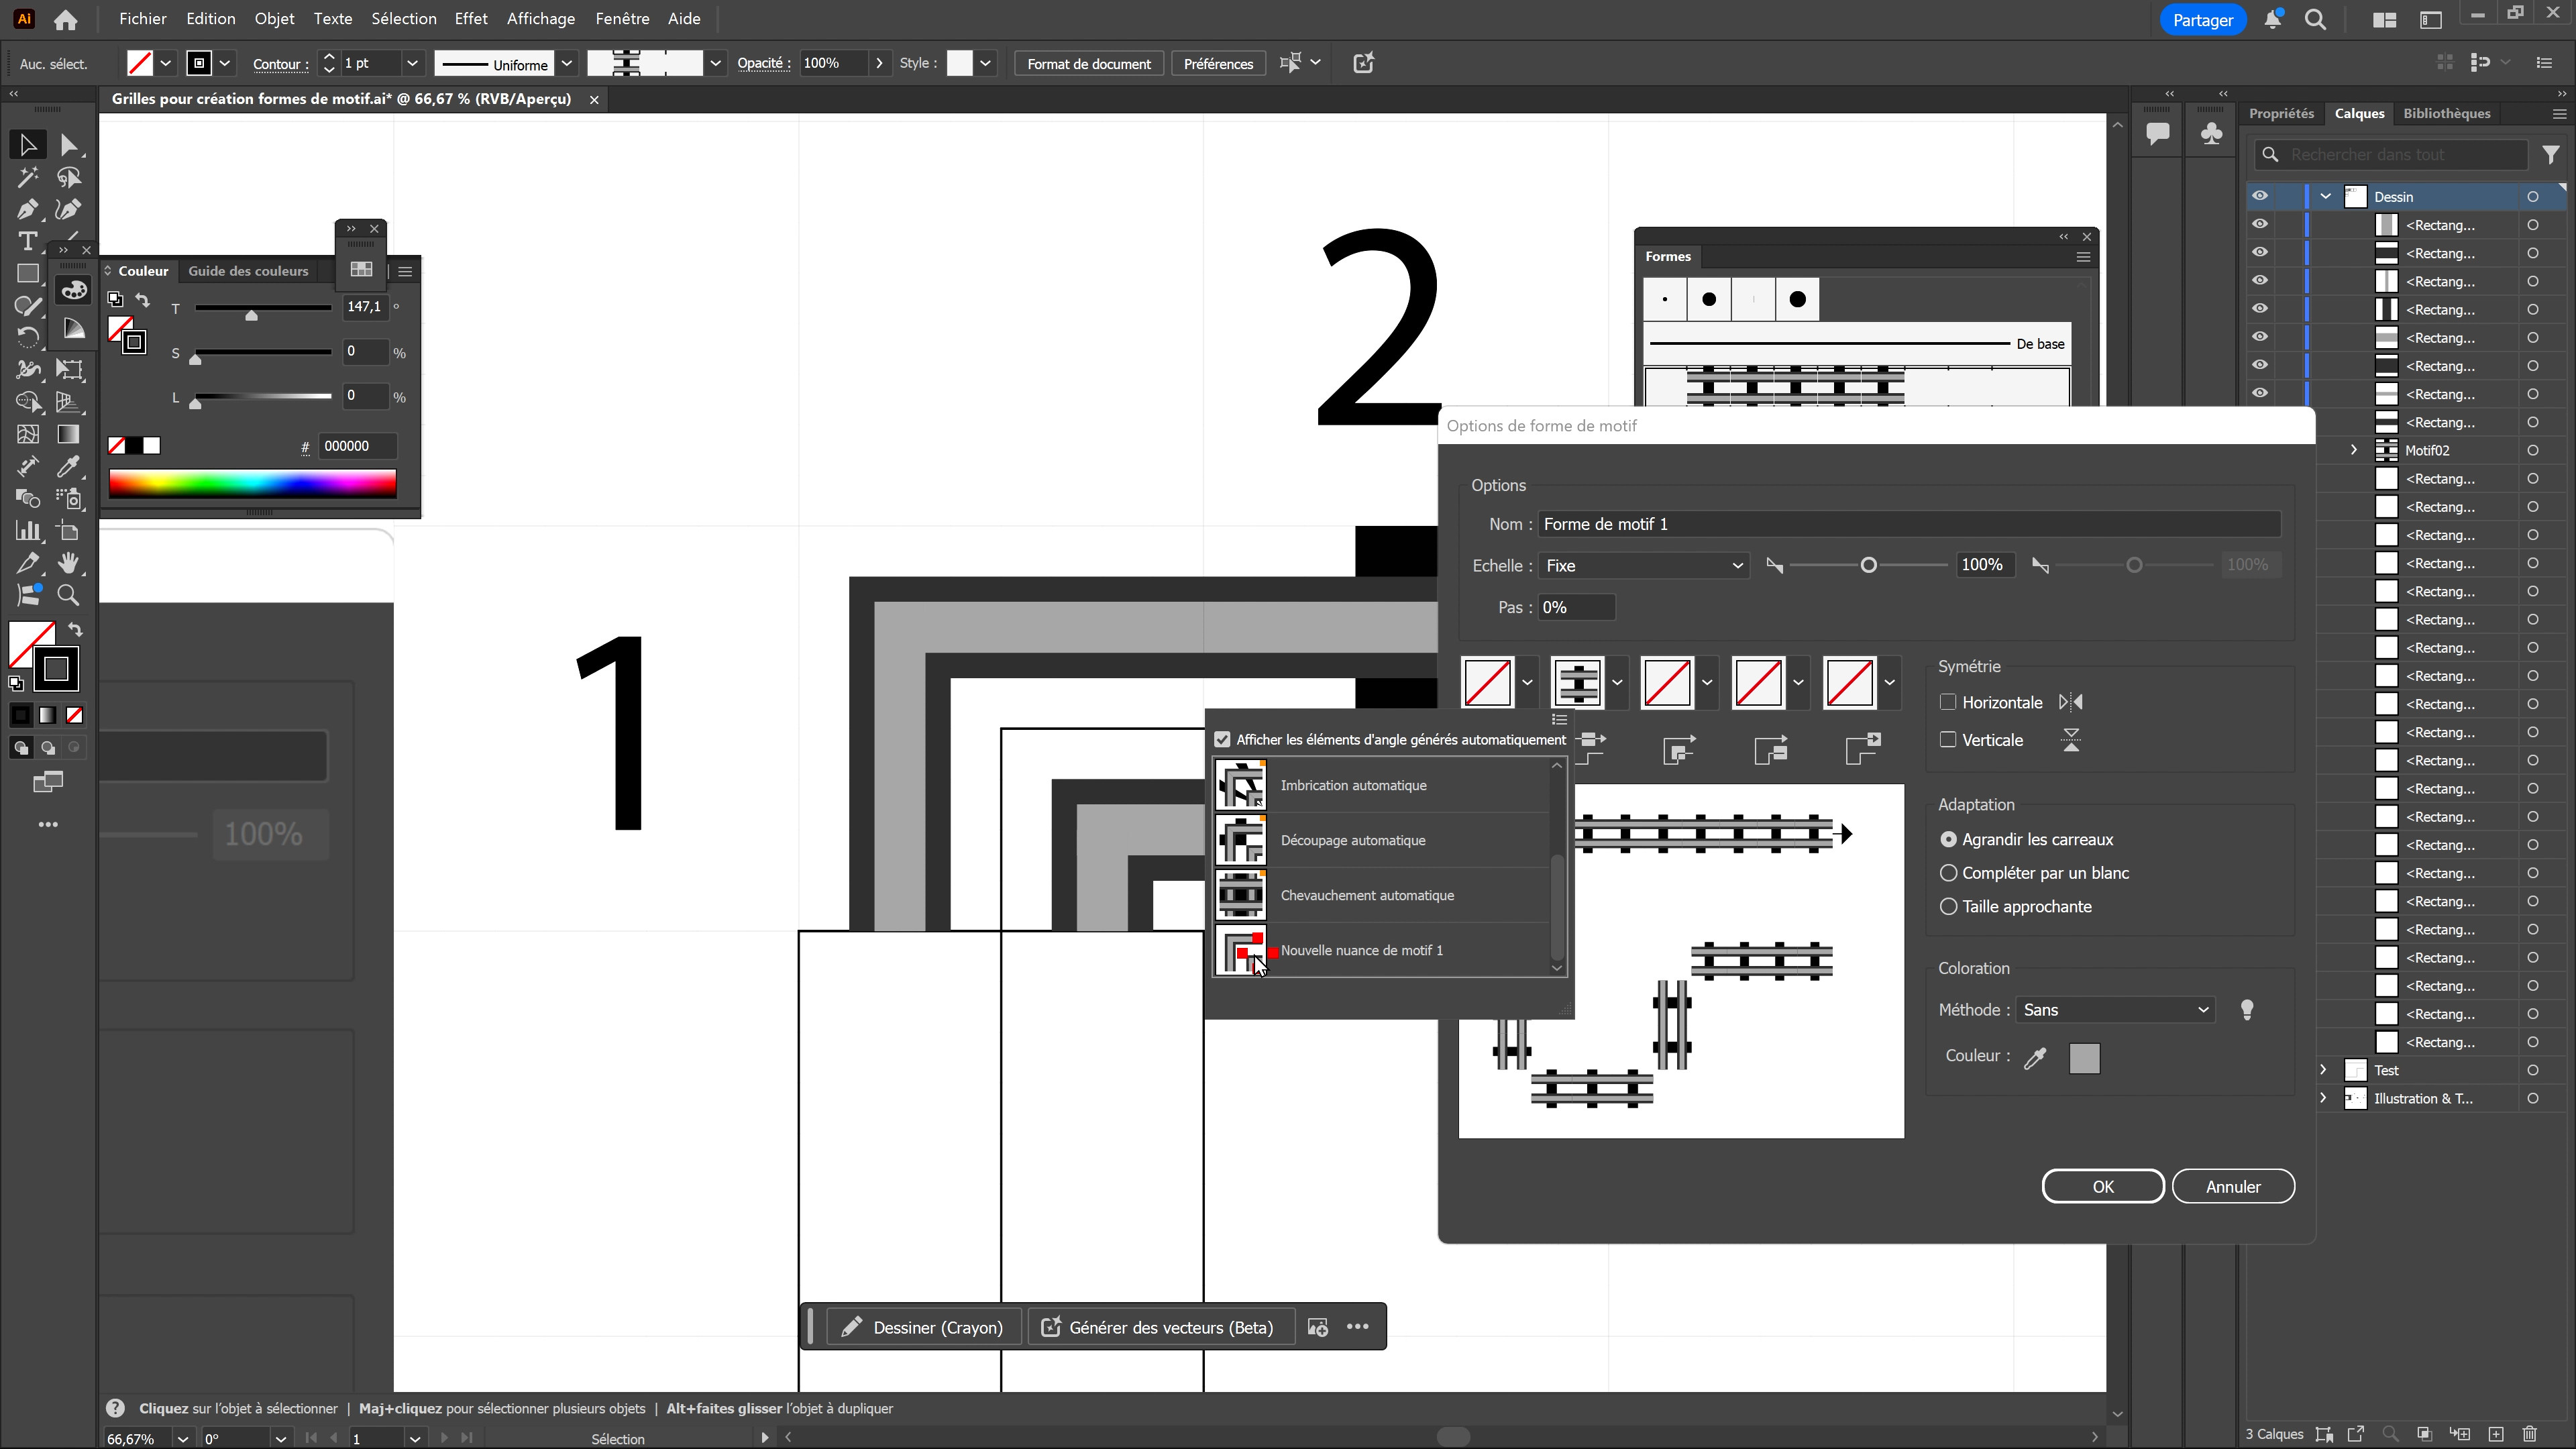Expand the Motif02 group

(x=2353, y=450)
